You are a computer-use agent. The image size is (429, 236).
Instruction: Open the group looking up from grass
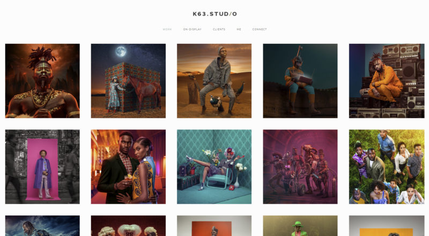387,166
